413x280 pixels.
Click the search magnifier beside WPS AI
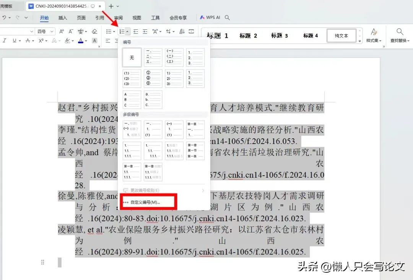tap(227, 18)
